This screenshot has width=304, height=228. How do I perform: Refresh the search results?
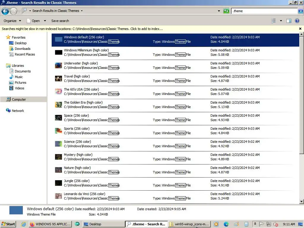[226, 11]
